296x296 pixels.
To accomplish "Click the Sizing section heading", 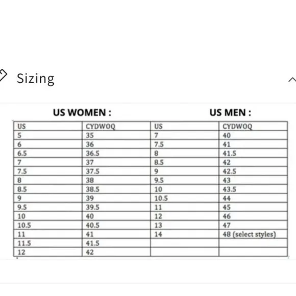I will click(x=36, y=79).
